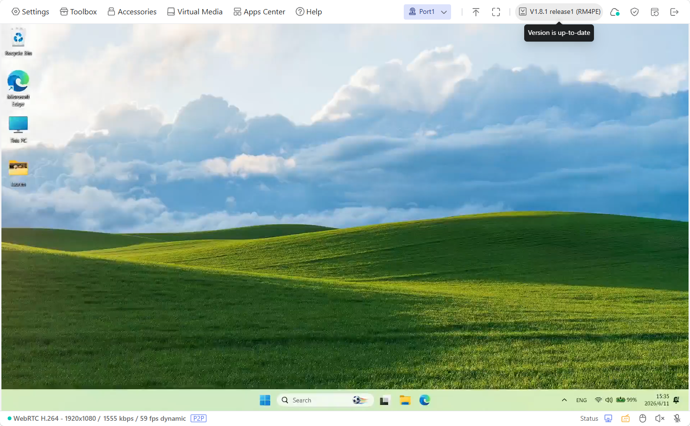This screenshot has height=426, width=690.
Task: Click the pin toolbar upward-arrow icon
Action: (476, 12)
